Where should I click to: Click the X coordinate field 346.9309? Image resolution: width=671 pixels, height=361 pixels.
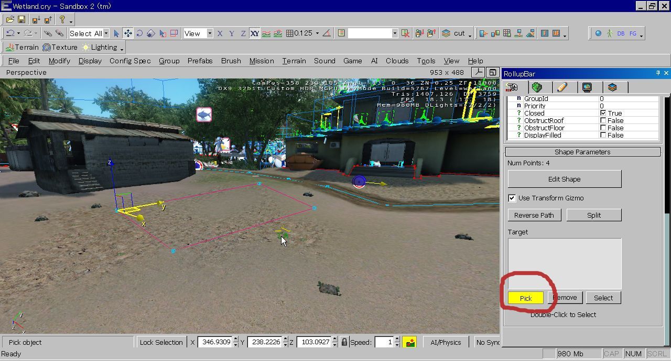pos(214,342)
